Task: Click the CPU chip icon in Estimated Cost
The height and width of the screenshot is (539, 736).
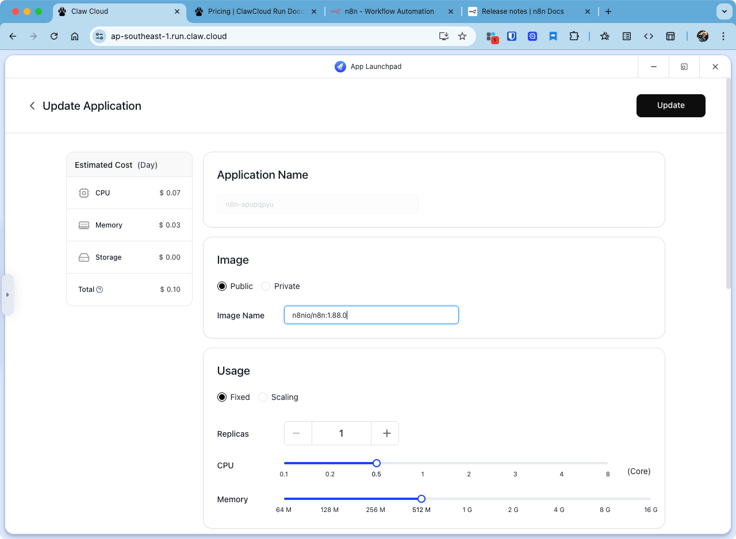Action: (84, 193)
